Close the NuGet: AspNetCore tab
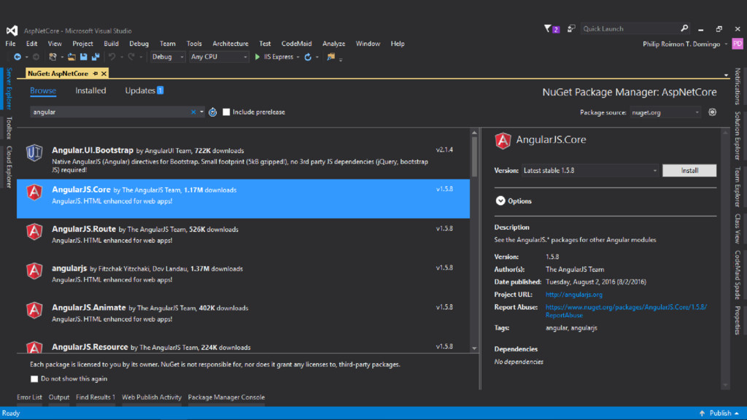Image resolution: width=747 pixels, height=420 pixels. click(104, 74)
